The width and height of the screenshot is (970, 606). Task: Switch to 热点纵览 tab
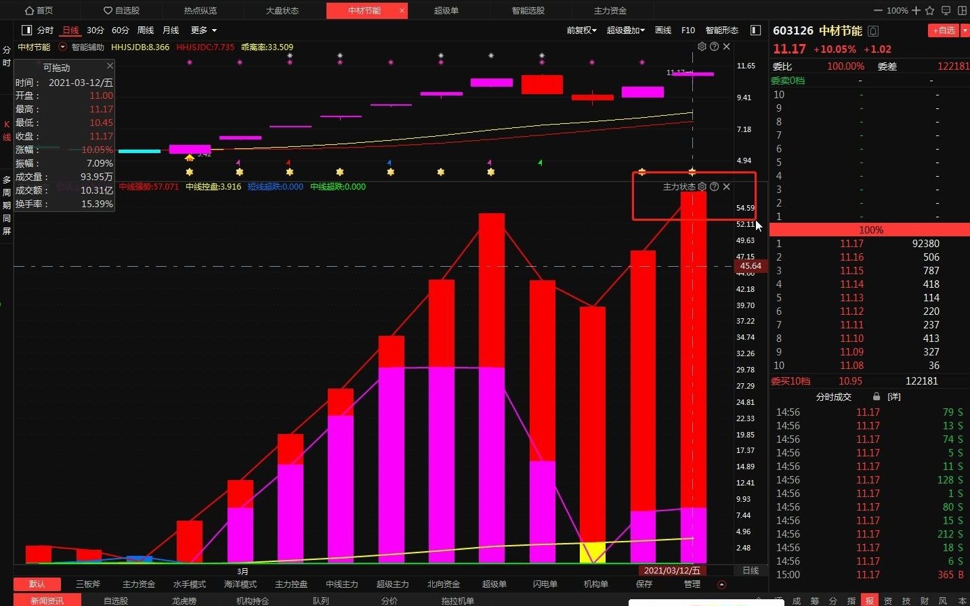(201, 11)
